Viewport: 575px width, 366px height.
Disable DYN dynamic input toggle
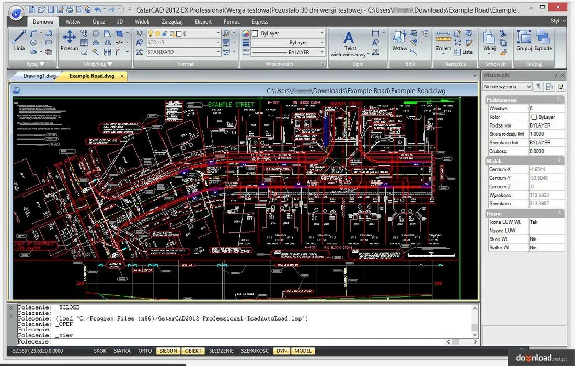(x=282, y=351)
